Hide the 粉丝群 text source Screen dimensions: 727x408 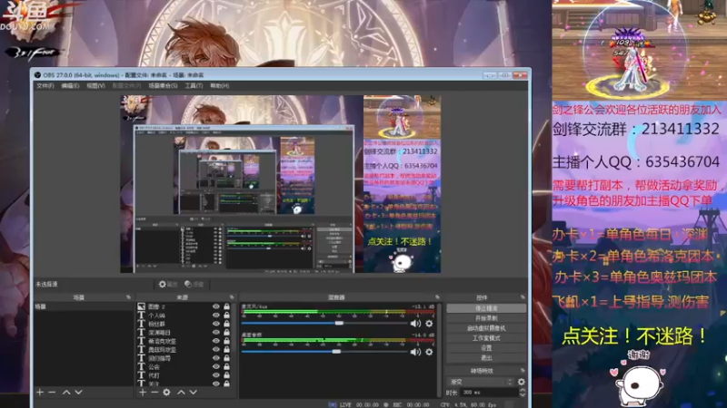coord(216,324)
